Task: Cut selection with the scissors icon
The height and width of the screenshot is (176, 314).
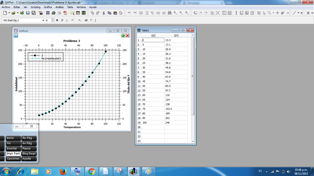Action: pyautogui.click(x=104, y=13)
